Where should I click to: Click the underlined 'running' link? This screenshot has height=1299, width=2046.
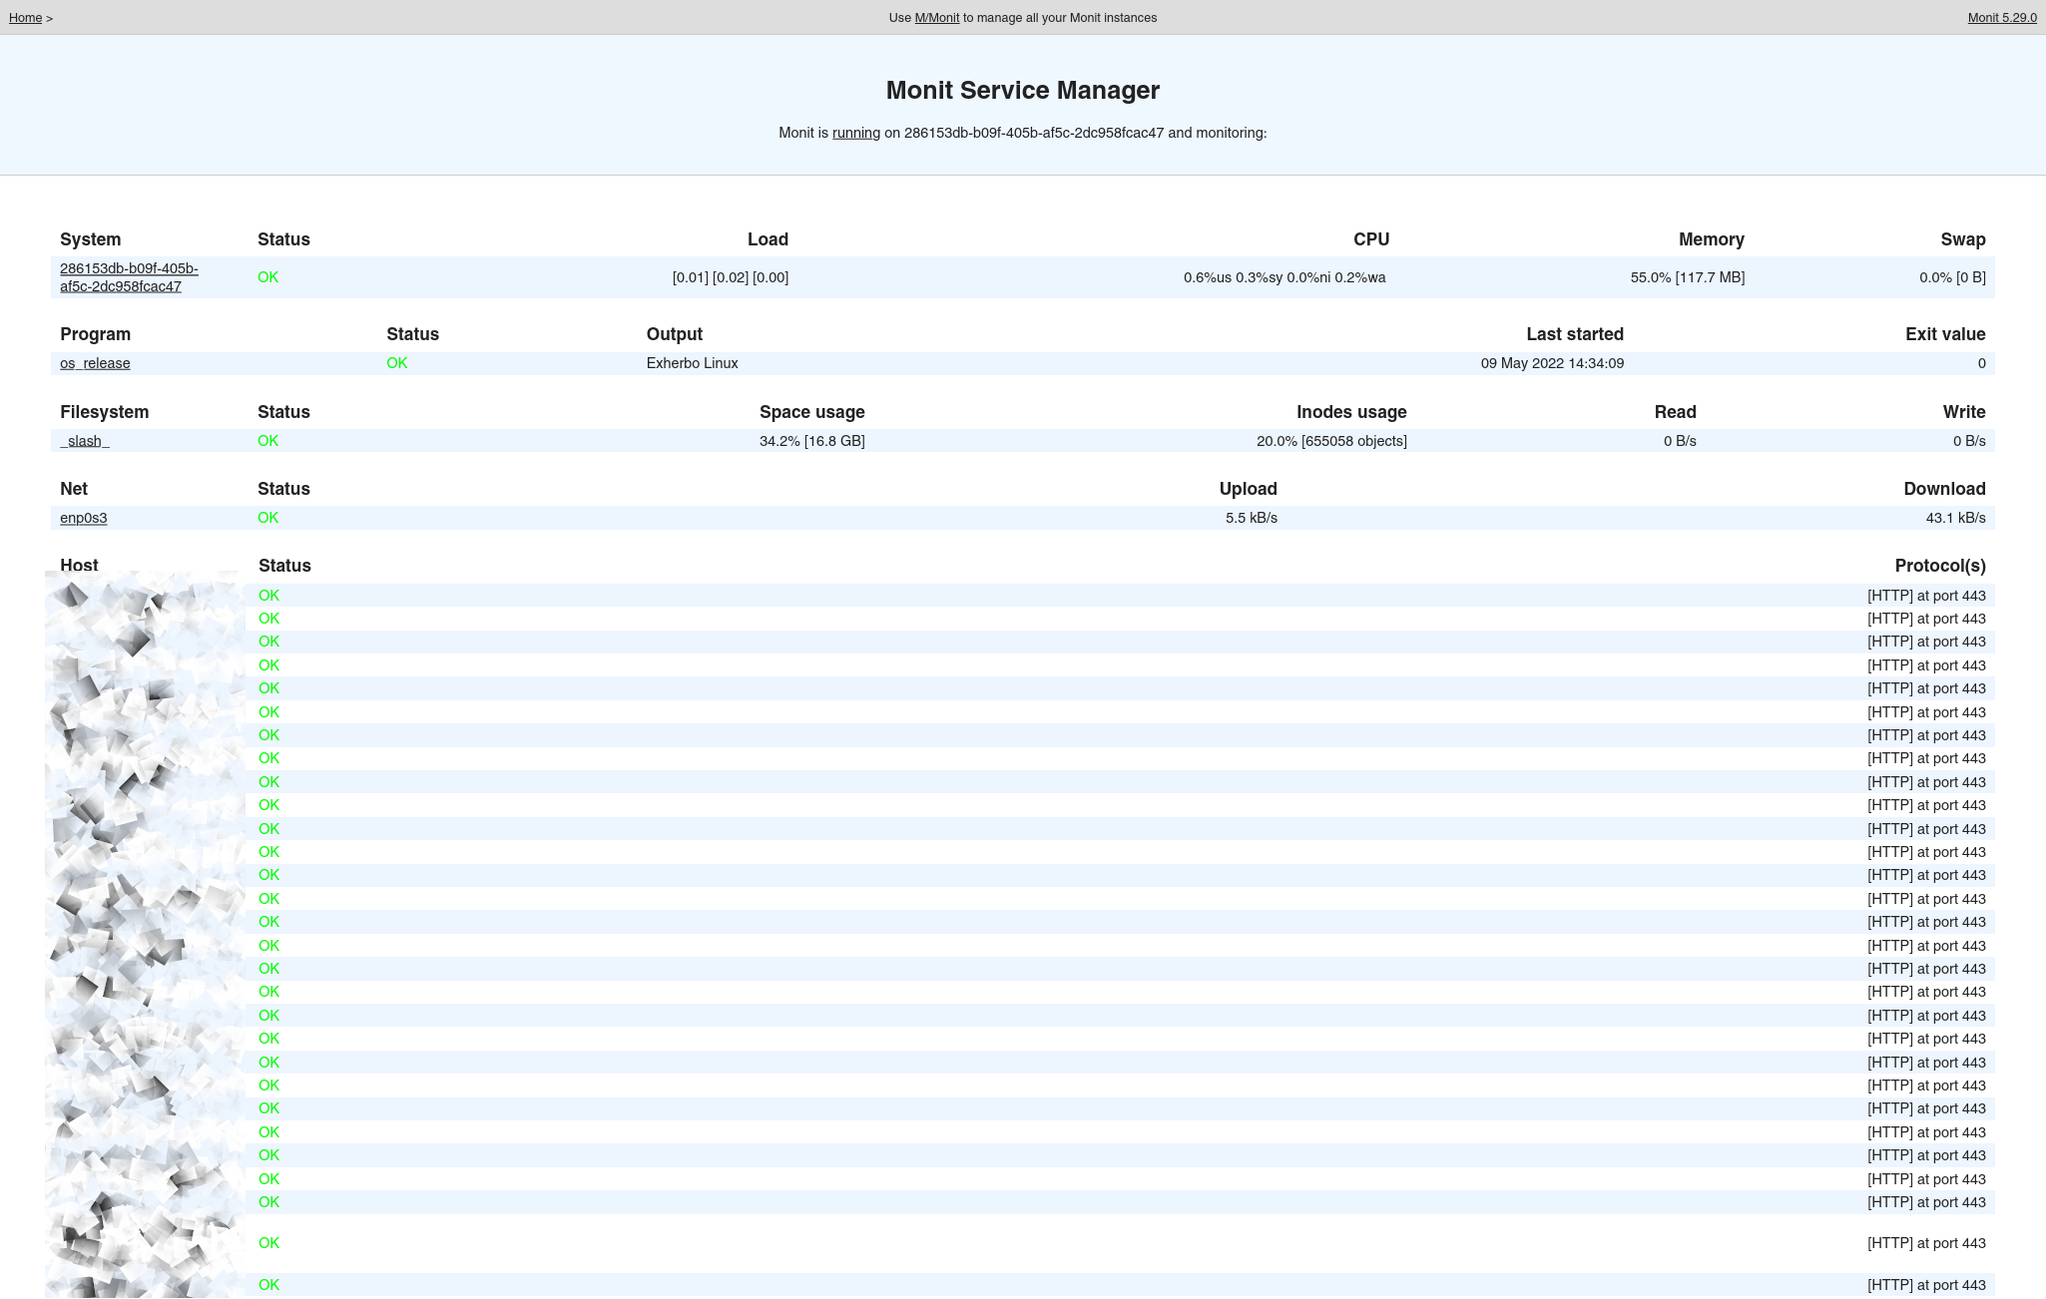coord(855,133)
